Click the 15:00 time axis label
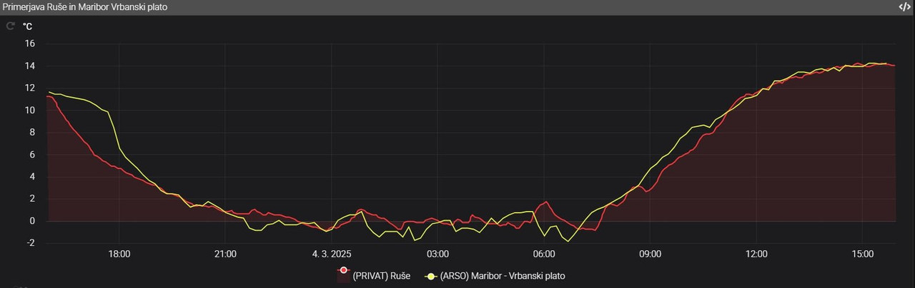The height and width of the screenshot is (288, 915). click(862, 254)
